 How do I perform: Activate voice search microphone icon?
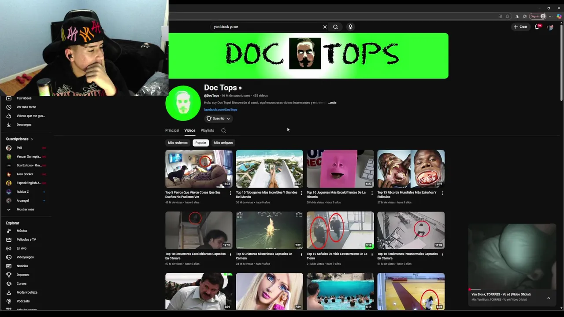click(350, 27)
